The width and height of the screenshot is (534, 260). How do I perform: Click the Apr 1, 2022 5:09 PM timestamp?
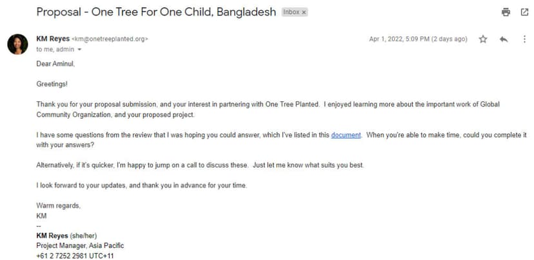[x=418, y=39]
